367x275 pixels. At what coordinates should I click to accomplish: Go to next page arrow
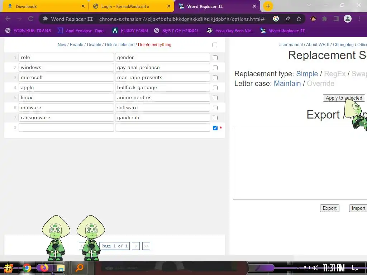pos(136,246)
